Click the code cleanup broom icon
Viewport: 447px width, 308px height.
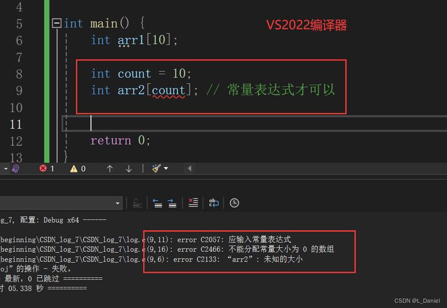[x=157, y=168]
